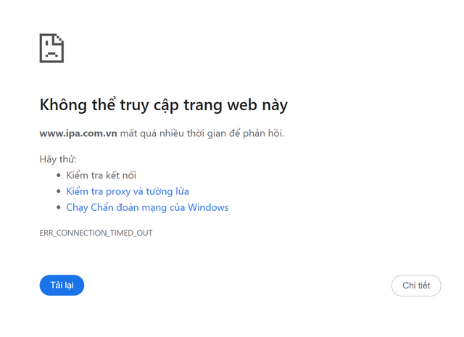Viewport: 464px width, 337px height.
Task: Click the words 'phản hồi' ending the message
Action: click(264, 133)
